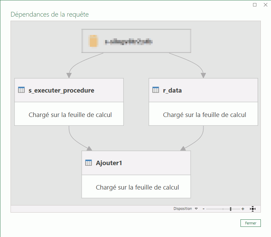Select the s_executer_procedure query node
The image size is (271, 237).
pos(61,91)
